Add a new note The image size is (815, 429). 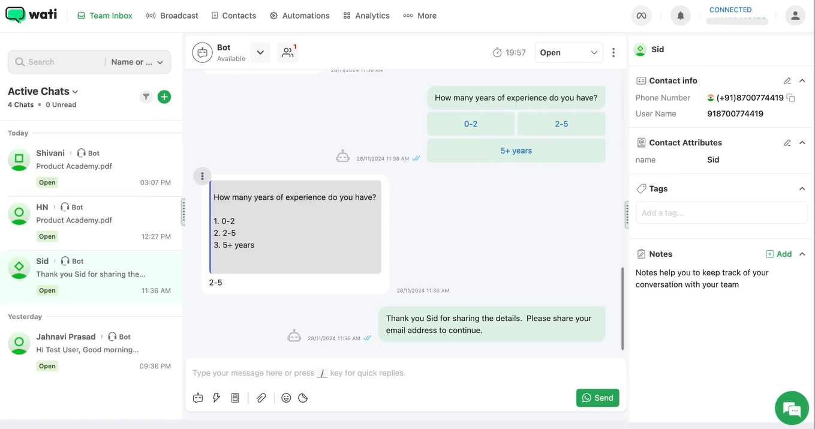779,254
